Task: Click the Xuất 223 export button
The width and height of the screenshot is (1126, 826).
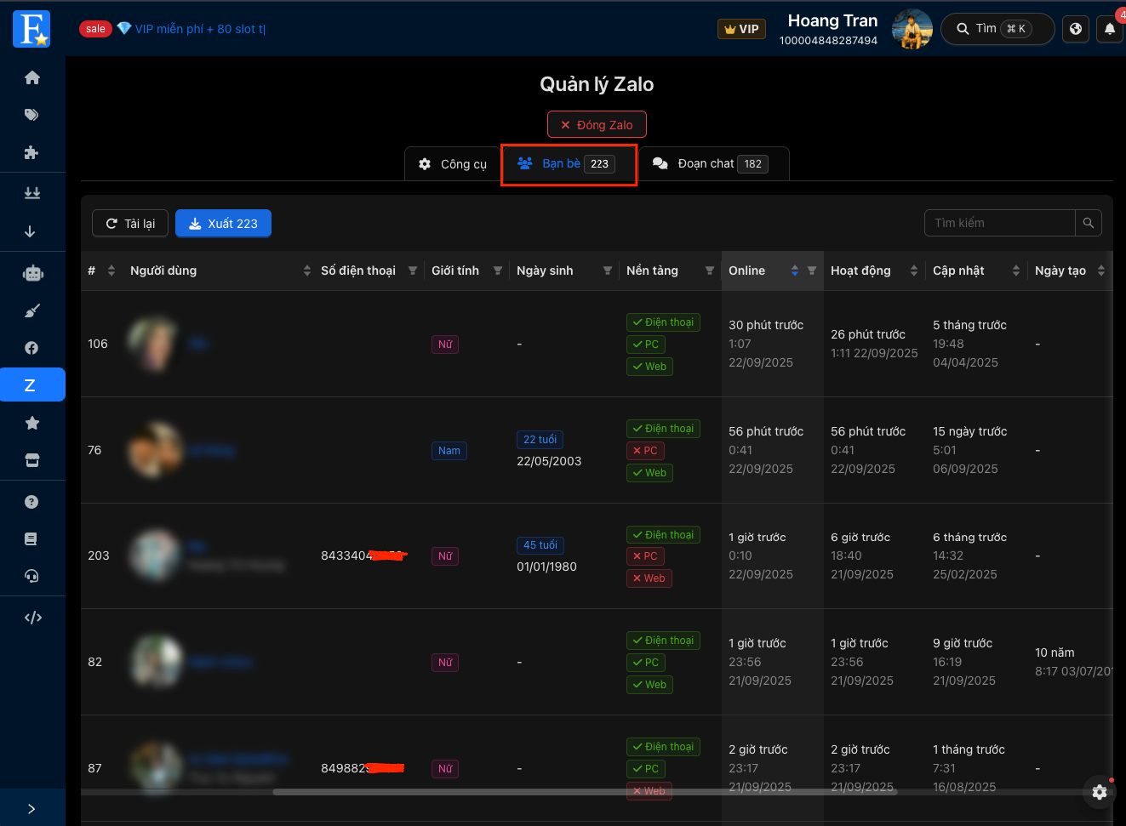Action: (x=223, y=223)
